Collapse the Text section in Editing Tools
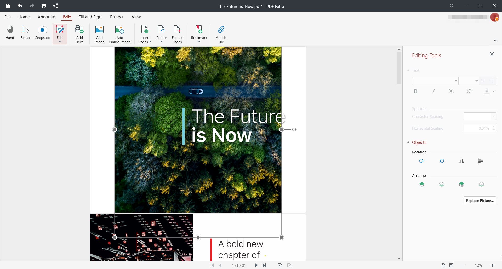This screenshot has height=269, width=502. (x=409, y=70)
